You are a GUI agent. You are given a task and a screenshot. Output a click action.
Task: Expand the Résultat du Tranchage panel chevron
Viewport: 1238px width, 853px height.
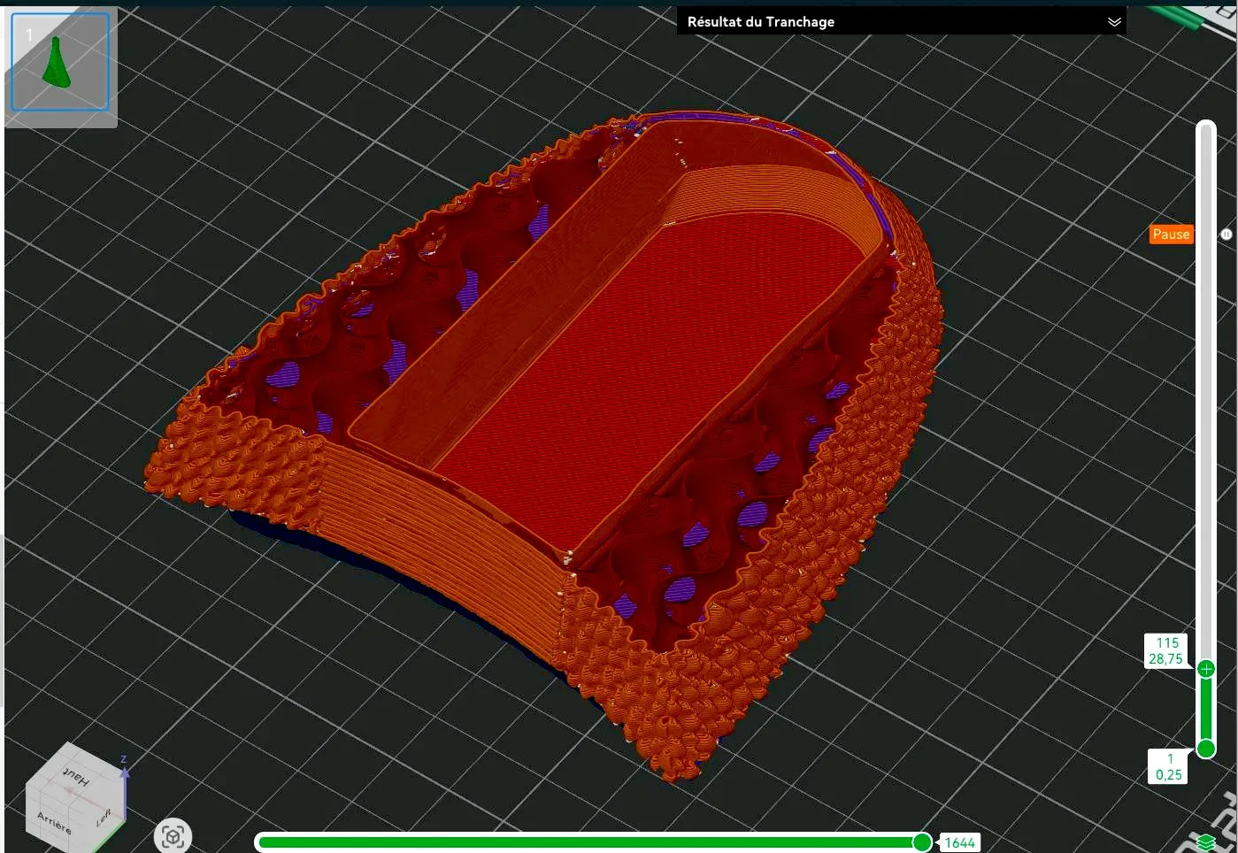tap(1114, 22)
